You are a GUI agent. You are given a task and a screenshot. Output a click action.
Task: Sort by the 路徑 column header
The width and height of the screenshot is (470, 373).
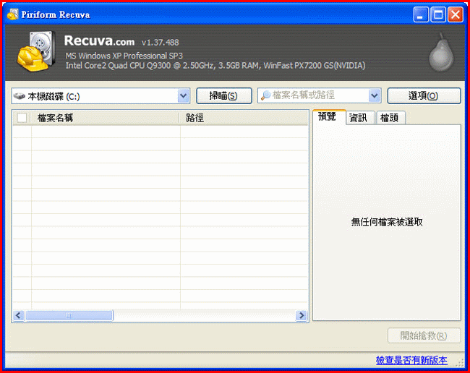242,118
